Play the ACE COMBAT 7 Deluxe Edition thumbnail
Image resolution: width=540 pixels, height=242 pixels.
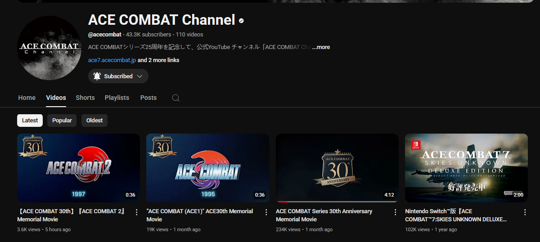(x=466, y=168)
